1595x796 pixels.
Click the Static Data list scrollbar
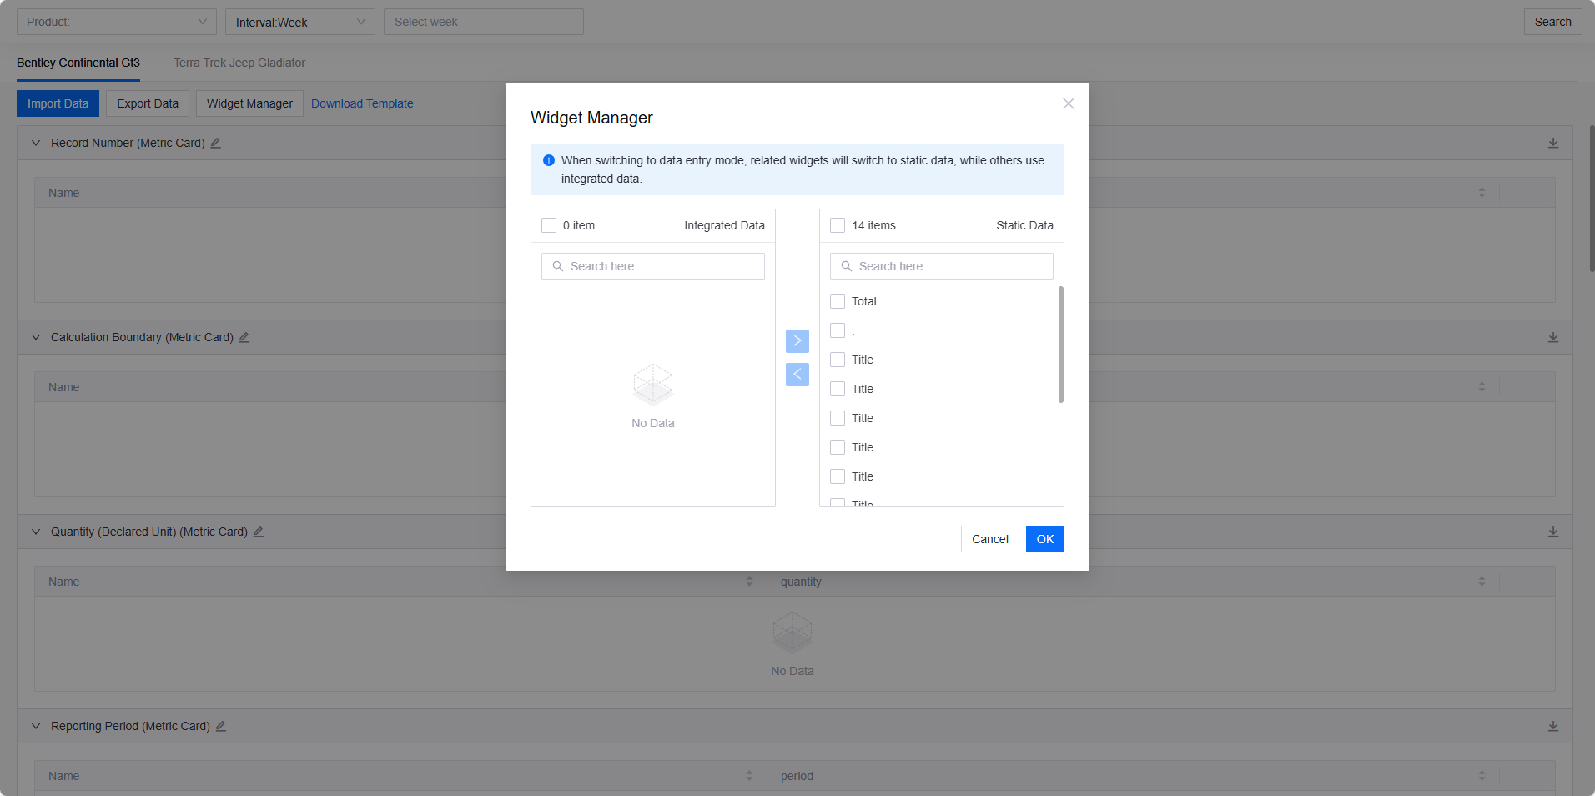(x=1060, y=345)
